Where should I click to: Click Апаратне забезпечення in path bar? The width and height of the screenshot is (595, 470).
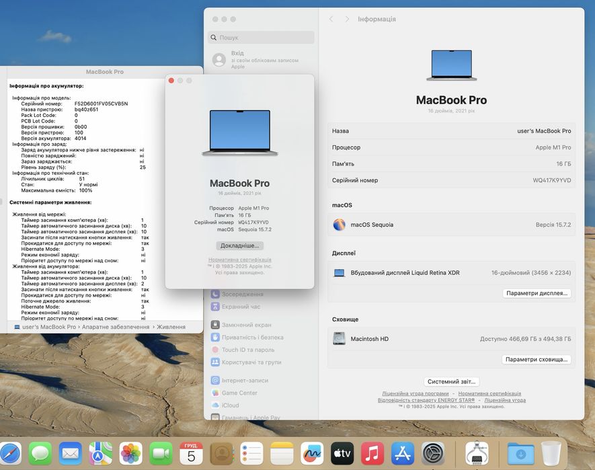116,327
